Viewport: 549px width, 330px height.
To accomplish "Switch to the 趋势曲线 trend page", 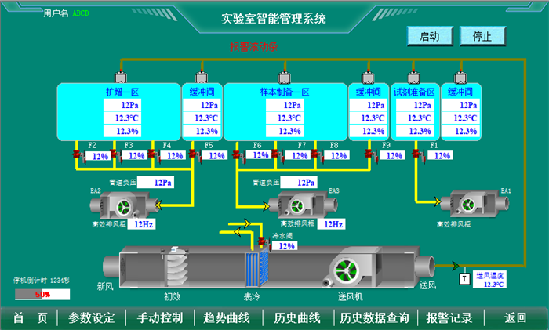I will 227,318.
